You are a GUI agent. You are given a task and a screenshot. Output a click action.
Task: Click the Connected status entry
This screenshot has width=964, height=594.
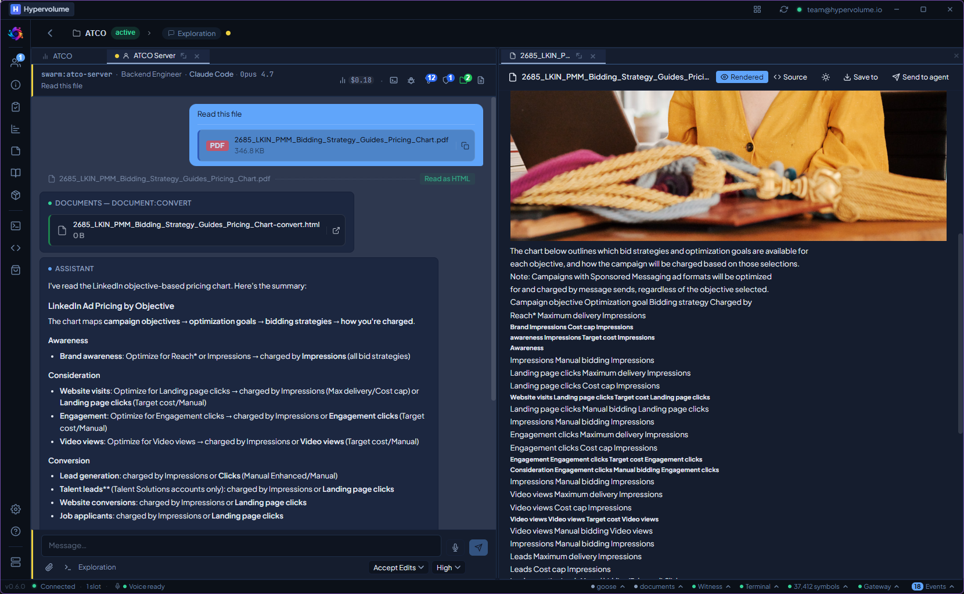(x=54, y=586)
